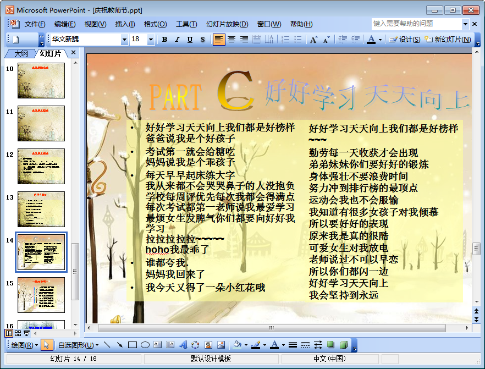Switch to Normal view icon

(x=9, y=333)
